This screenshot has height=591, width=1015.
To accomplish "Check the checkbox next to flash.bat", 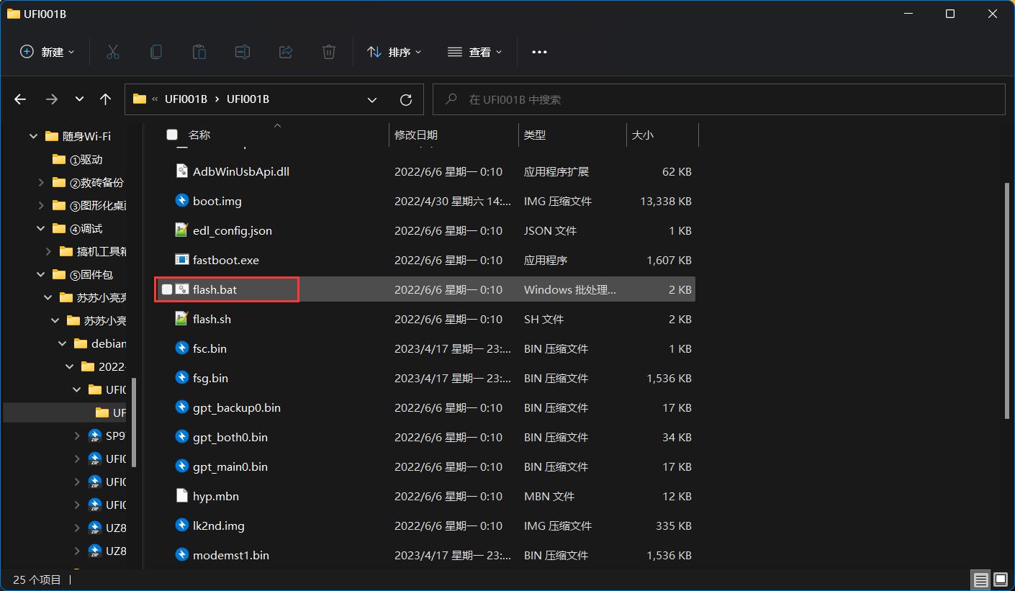I will point(168,289).
